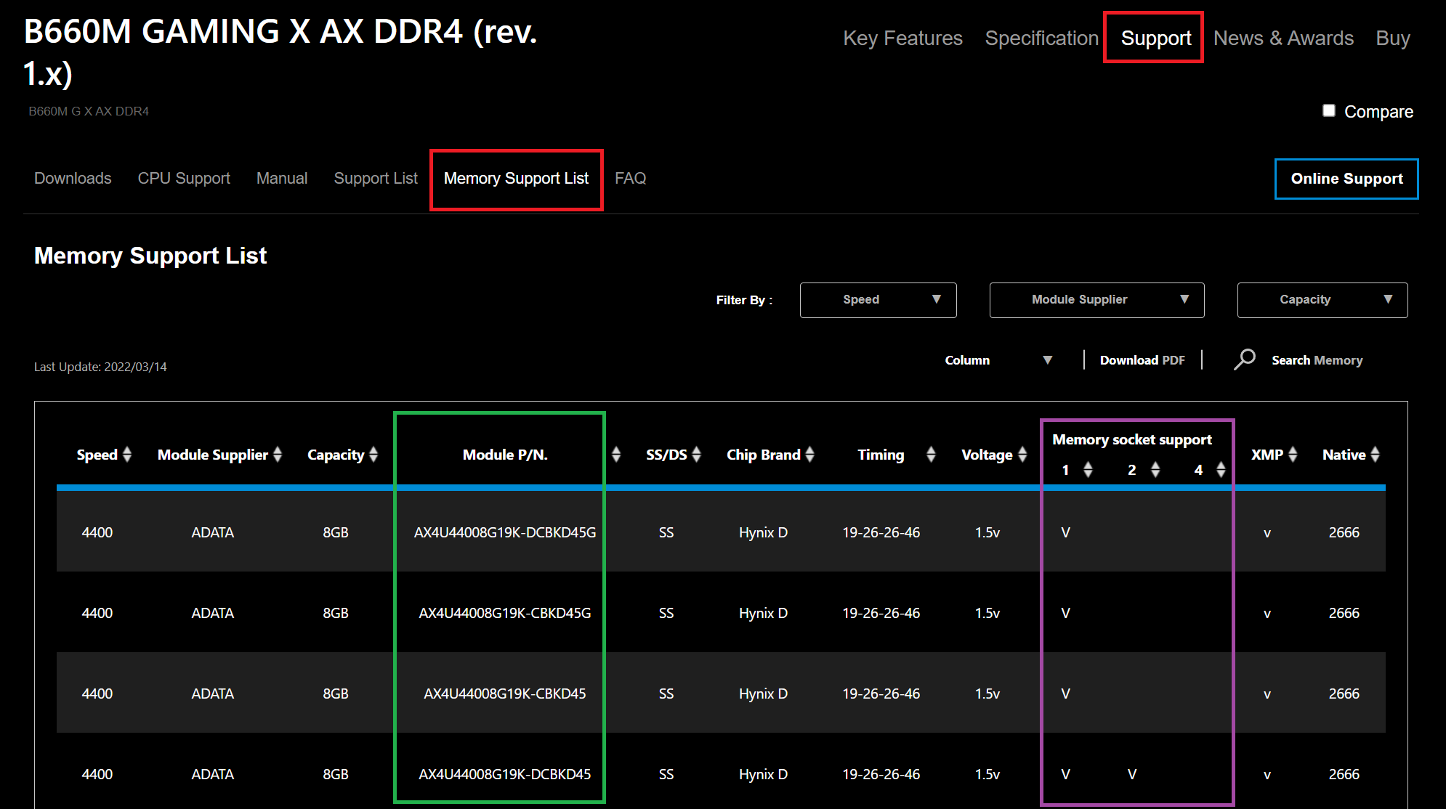Click the Last Update 2022/03/14 text

tap(100, 367)
